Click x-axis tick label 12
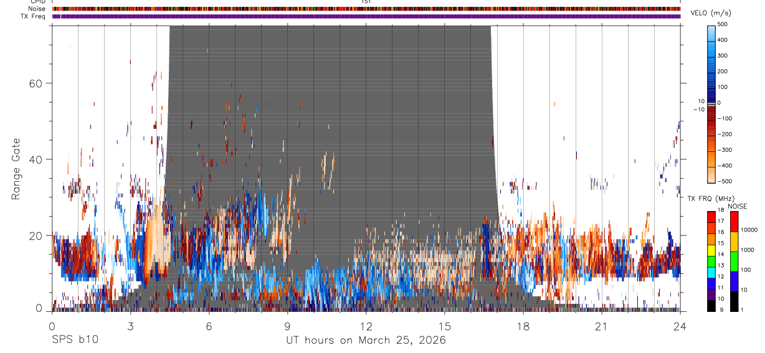Screen dimensions: 765x353 click(x=366, y=326)
